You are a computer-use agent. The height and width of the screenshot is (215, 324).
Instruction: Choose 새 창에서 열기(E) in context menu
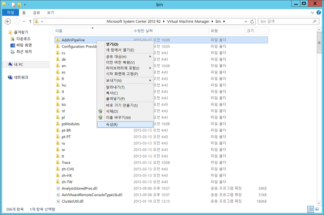click(x=125, y=50)
